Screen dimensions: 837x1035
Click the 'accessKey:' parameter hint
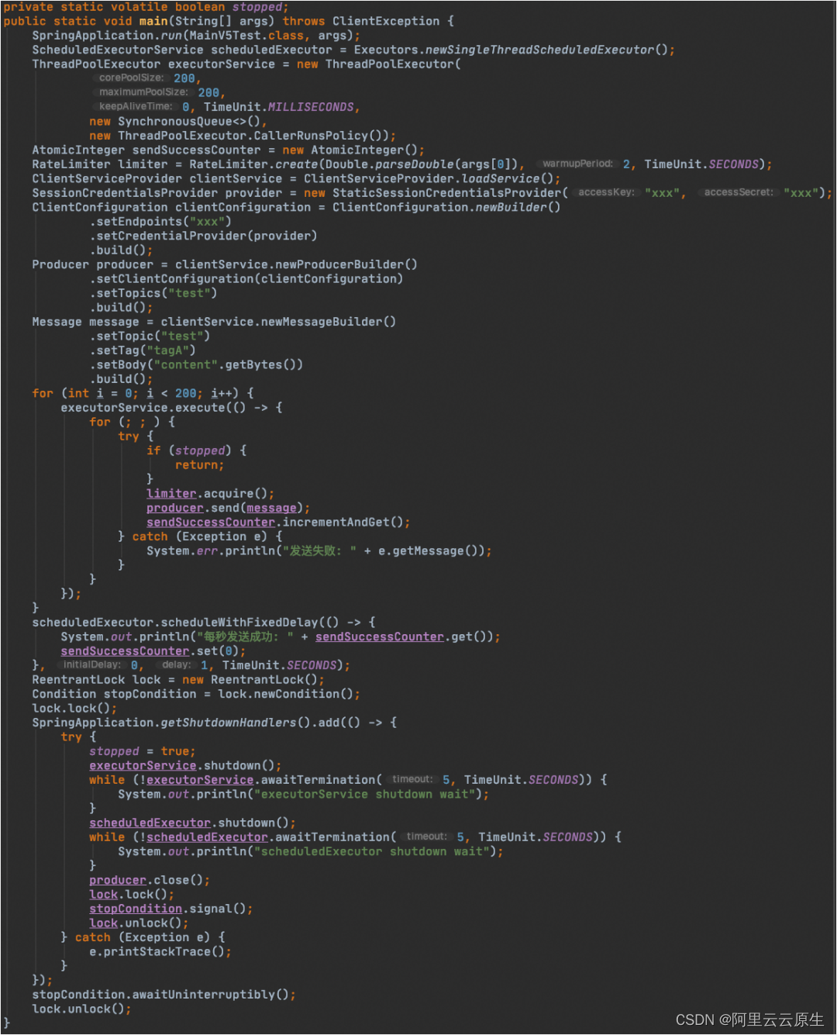point(606,192)
